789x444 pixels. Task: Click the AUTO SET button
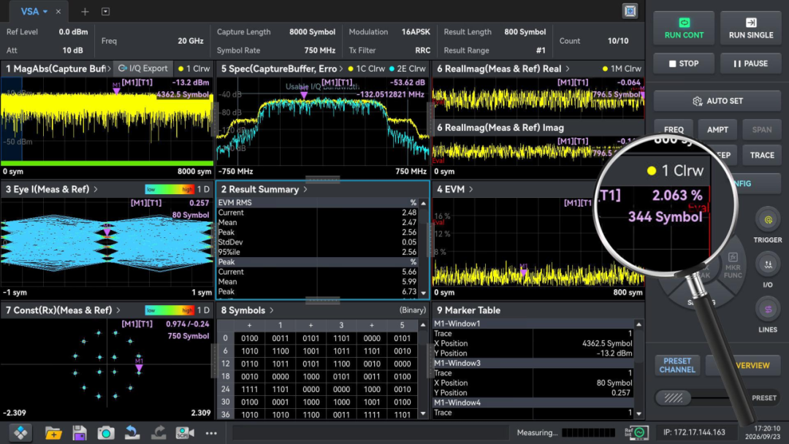(717, 101)
